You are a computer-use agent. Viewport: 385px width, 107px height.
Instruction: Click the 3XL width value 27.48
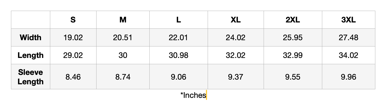348,38
